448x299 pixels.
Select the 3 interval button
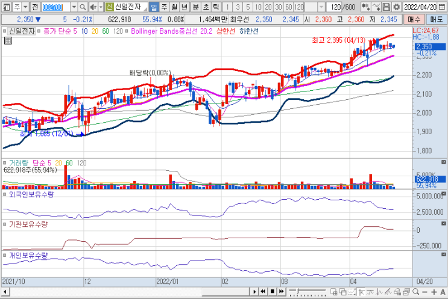[x=238, y=7]
